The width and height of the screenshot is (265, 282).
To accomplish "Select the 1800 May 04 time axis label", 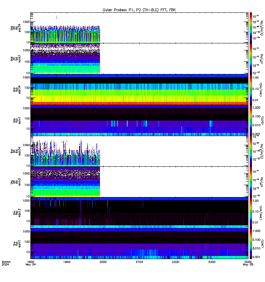I will (x=31, y=263).
